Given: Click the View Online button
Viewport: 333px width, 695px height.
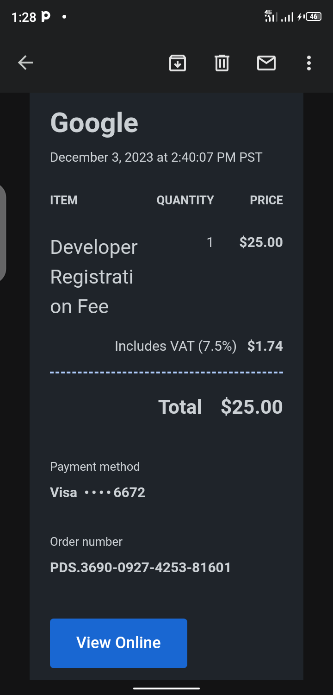Looking at the screenshot, I should 118,643.
